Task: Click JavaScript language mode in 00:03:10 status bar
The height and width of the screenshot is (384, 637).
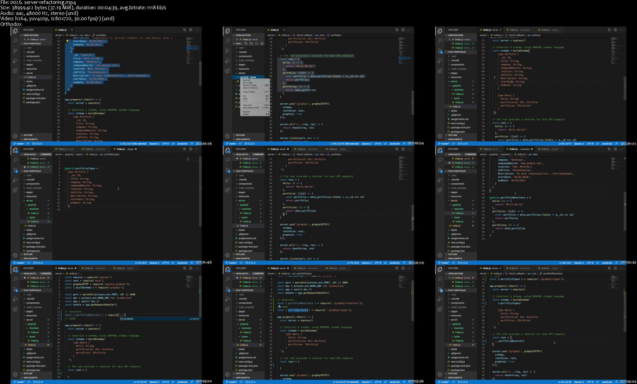Action: coord(182,382)
